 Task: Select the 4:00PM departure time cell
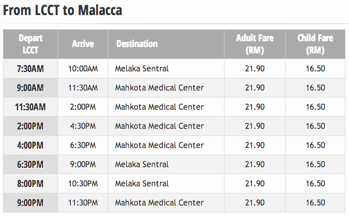(x=30, y=145)
